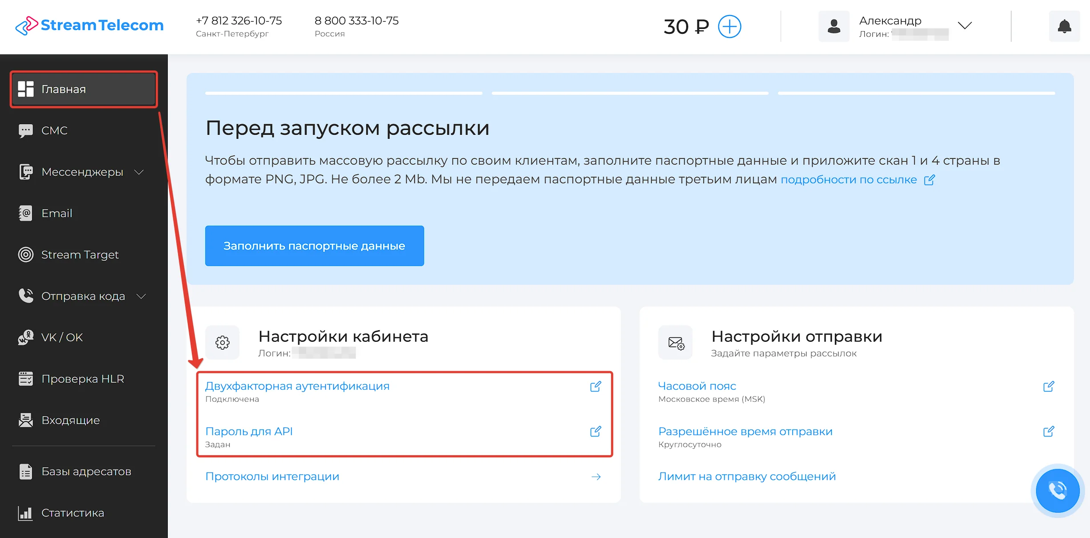Open Проверка HLR section
The width and height of the screenshot is (1090, 538).
(x=82, y=379)
